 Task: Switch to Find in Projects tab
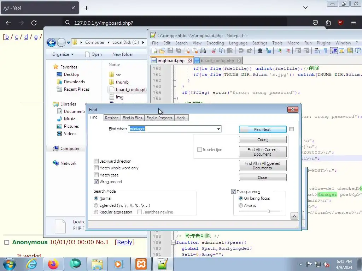click(159, 118)
